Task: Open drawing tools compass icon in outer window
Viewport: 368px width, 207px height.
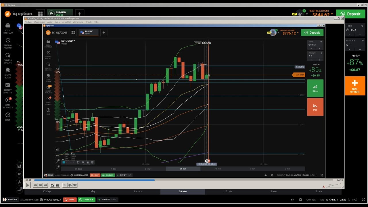Action: pyautogui.click(x=19, y=182)
